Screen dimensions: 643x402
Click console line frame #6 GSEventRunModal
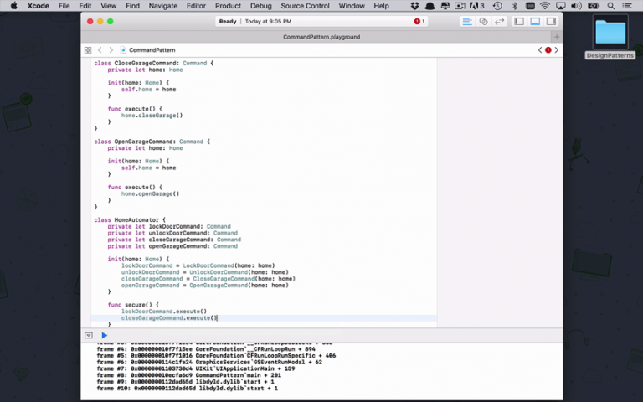pyautogui.click(x=209, y=362)
